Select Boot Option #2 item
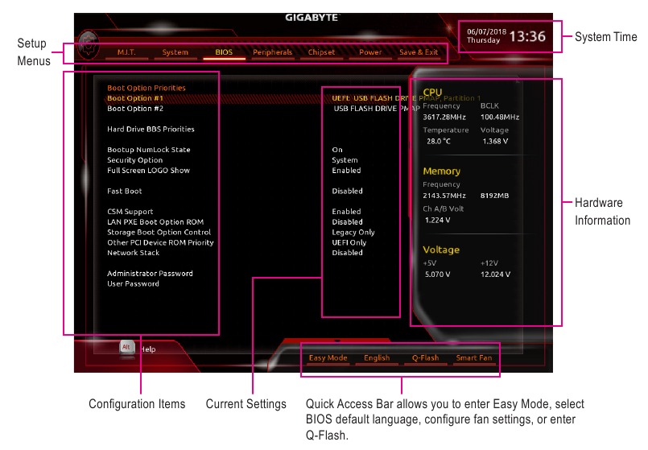 [135, 109]
